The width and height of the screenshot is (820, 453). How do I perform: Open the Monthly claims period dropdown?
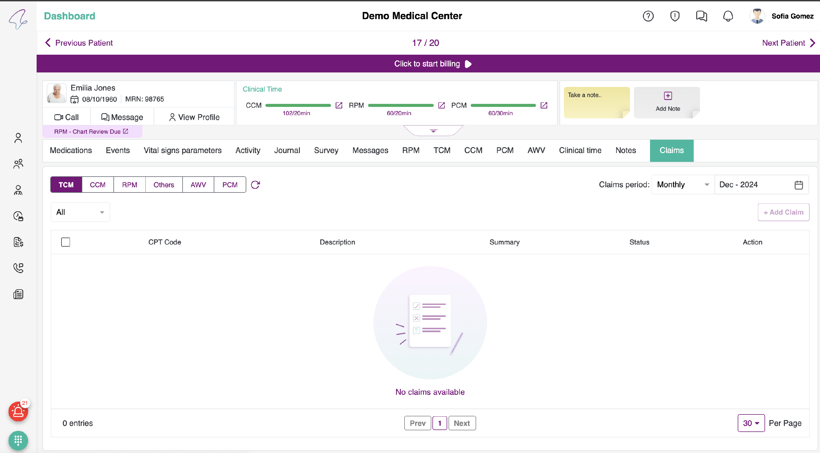(x=683, y=185)
